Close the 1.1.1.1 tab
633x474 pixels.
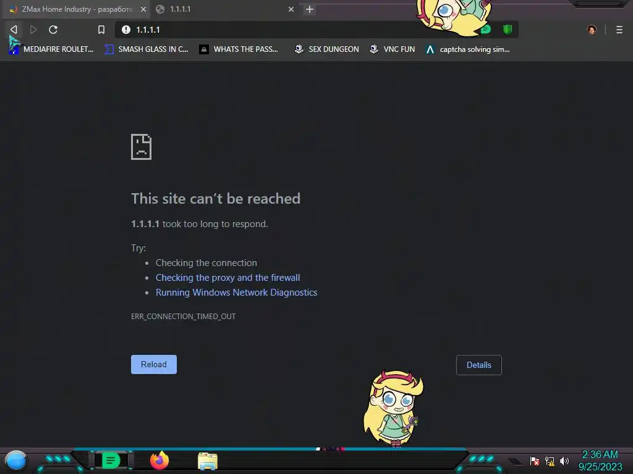[291, 9]
